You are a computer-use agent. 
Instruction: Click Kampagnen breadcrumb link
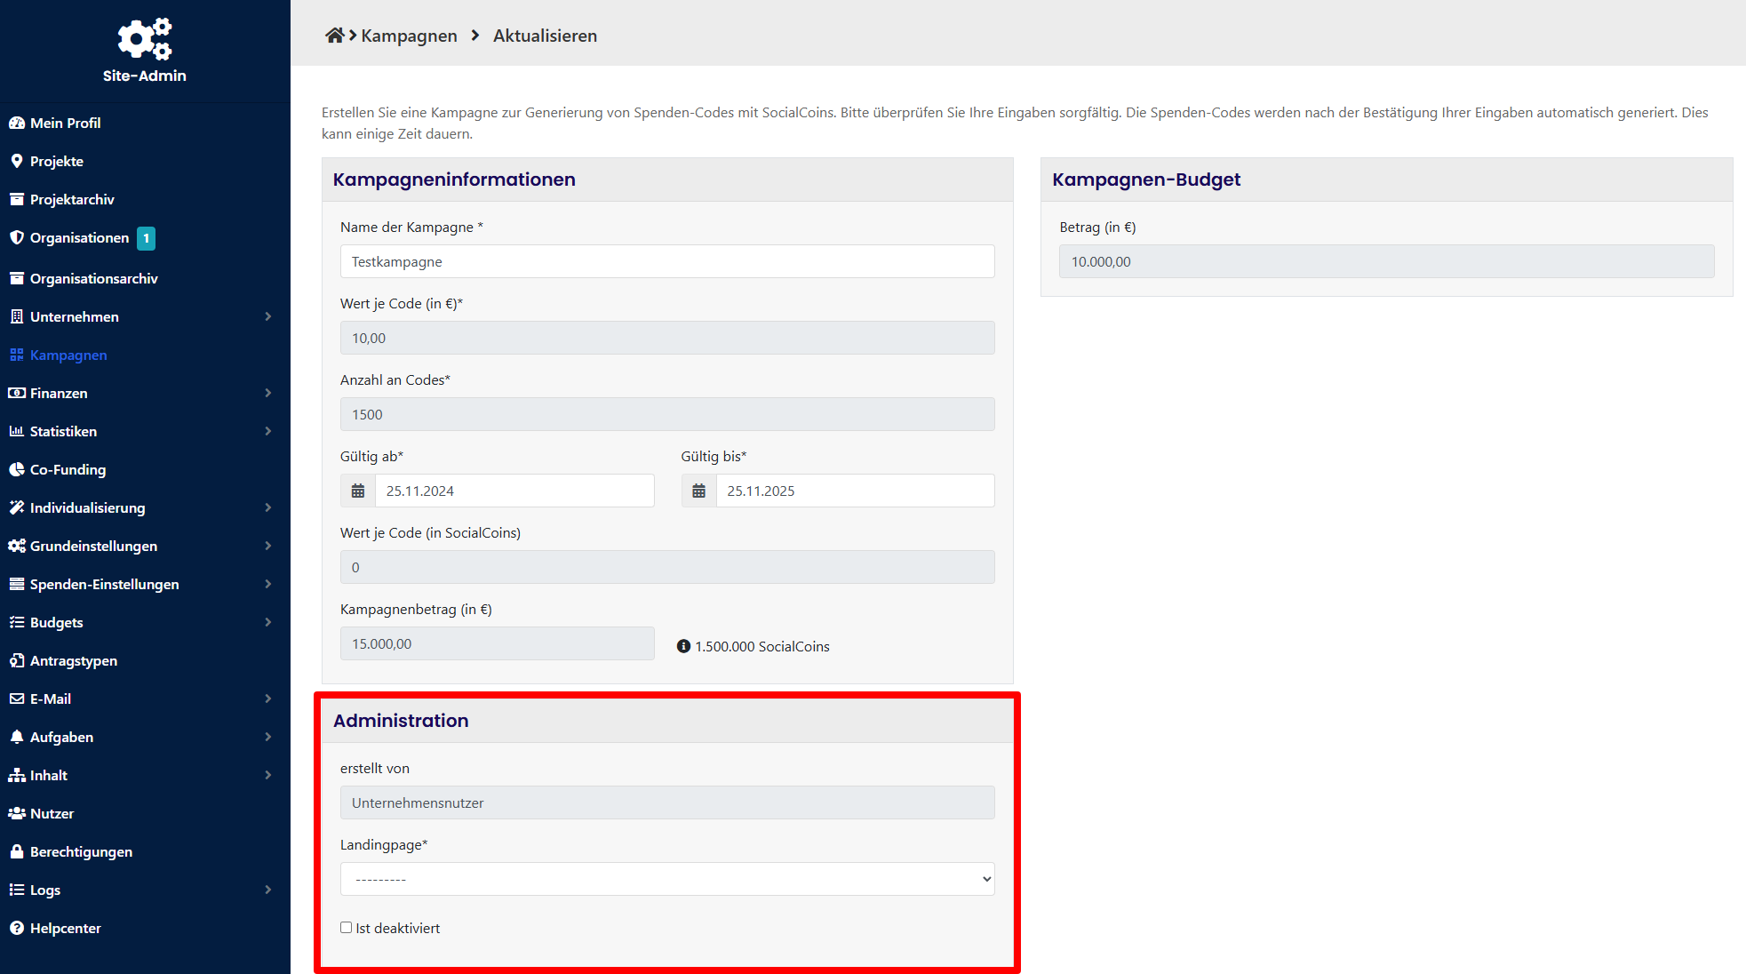click(409, 36)
